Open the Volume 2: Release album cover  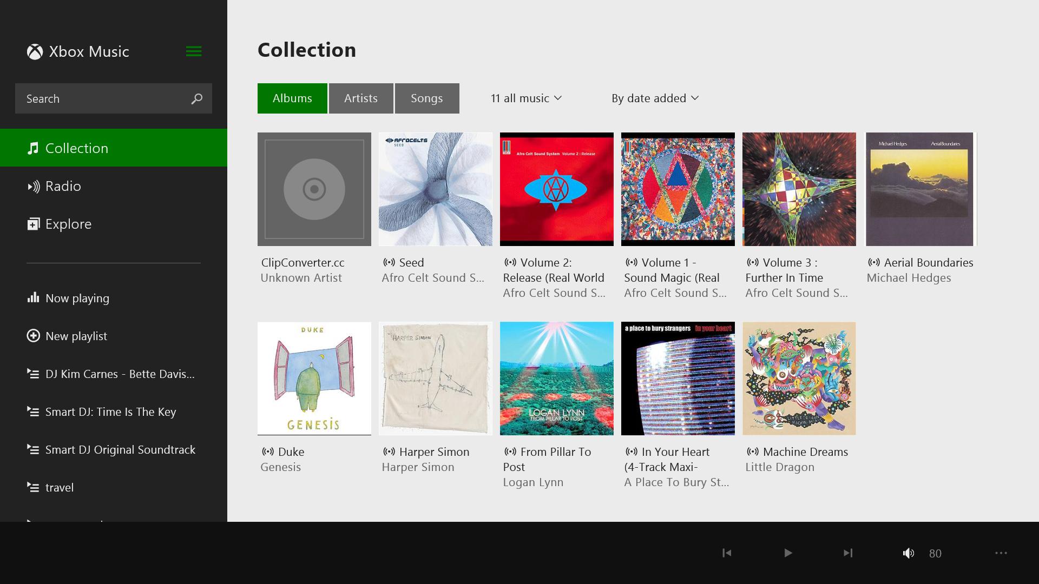(x=557, y=189)
